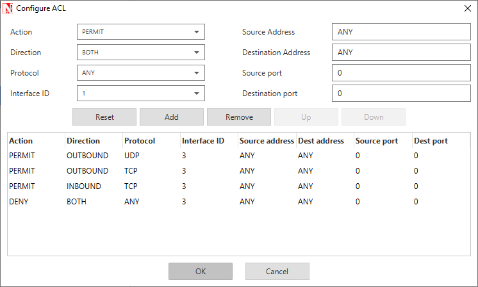This screenshot has width=478, height=287.
Task: Focus the Destination Address field
Action: [x=401, y=53]
